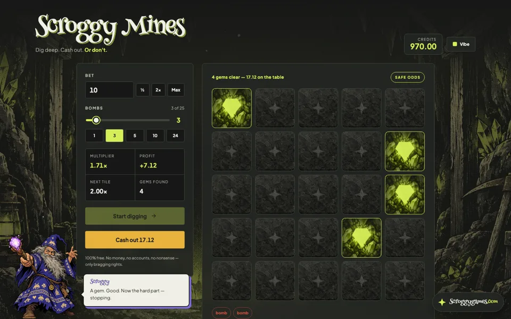511x319 pixels.
Task: Click the second bomb tag below the grid
Action: point(243,313)
